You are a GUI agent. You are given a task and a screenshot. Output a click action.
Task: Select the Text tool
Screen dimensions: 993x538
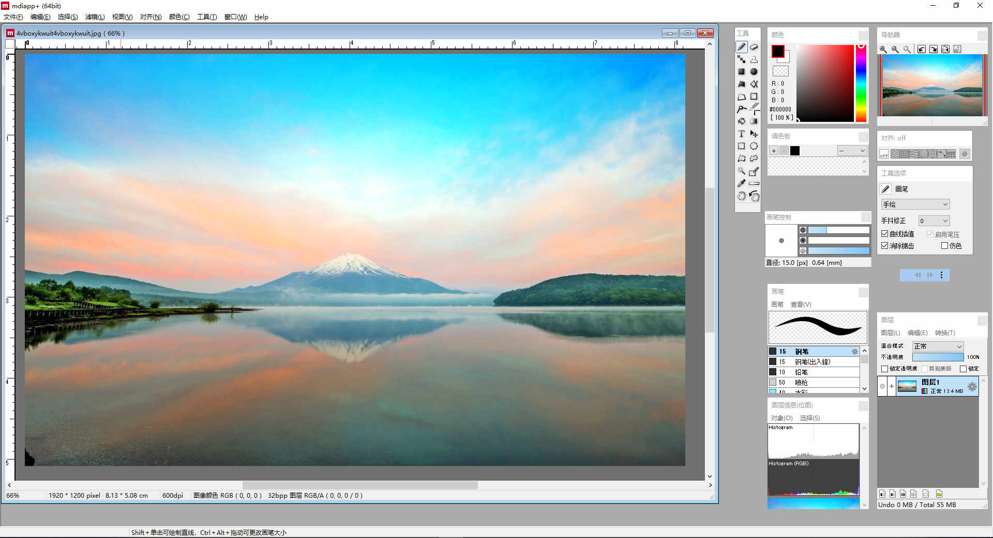(x=741, y=134)
